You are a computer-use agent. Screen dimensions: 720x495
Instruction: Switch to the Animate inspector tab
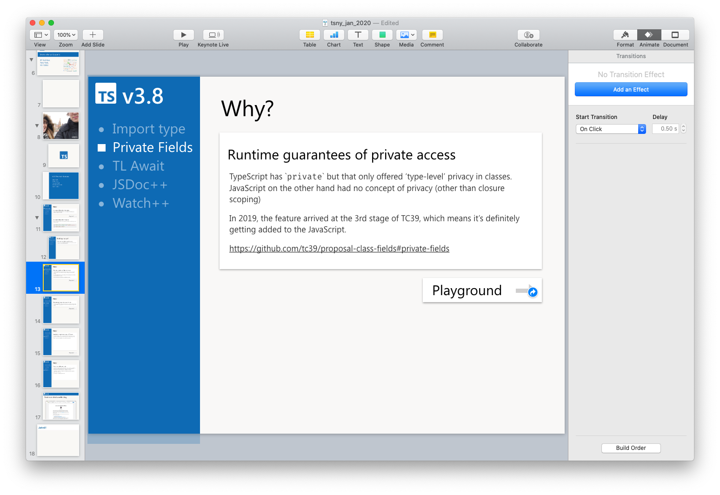pos(649,35)
